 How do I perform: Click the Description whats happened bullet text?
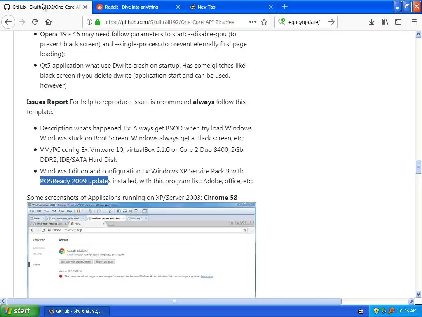(147, 133)
